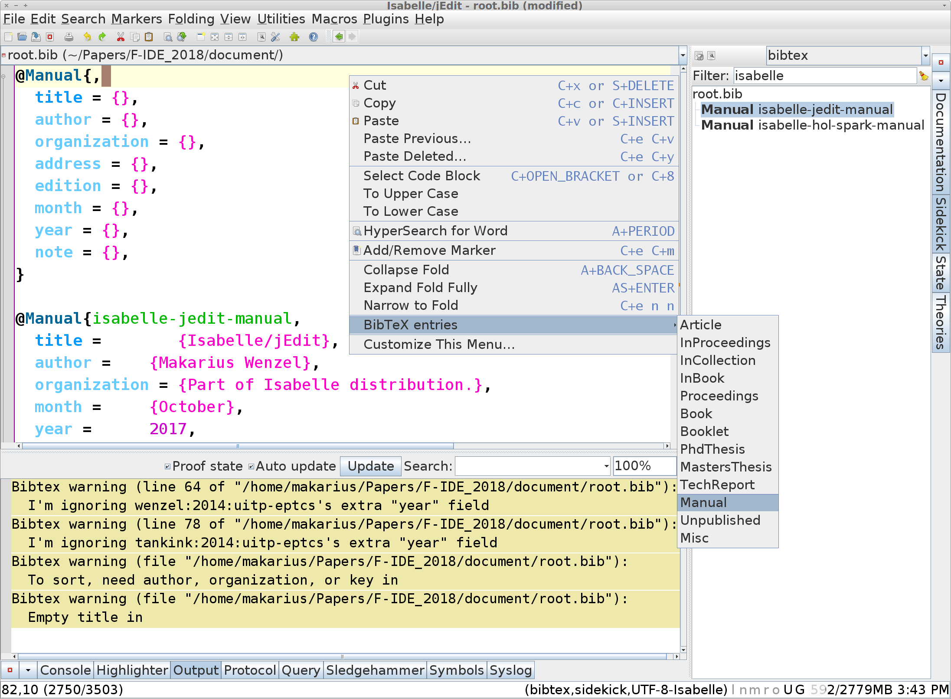Screen dimensions: 951x699
Task: Click Customize This Menu entry
Action: pos(514,345)
